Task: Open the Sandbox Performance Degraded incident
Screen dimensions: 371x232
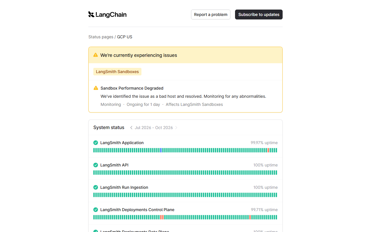Action: tap(132, 88)
